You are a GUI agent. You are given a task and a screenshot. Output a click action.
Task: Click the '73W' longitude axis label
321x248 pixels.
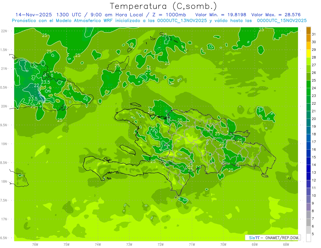129,245
